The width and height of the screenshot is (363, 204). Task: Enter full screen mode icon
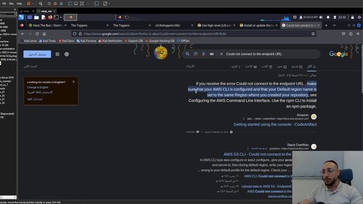pos(82,3)
